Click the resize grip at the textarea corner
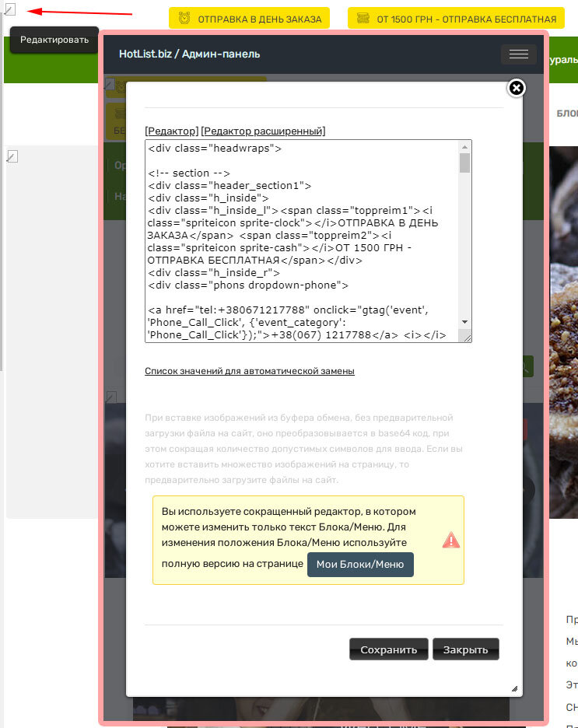The width and height of the screenshot is (578, 728). [465, 337]
